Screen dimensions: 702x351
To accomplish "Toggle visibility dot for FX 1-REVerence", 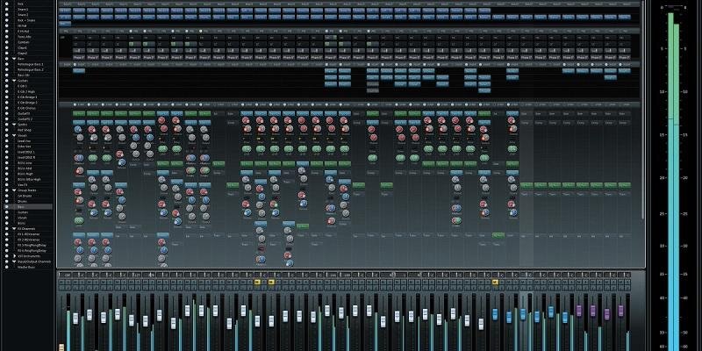I will pyautogui.click(x=7, y=234).
